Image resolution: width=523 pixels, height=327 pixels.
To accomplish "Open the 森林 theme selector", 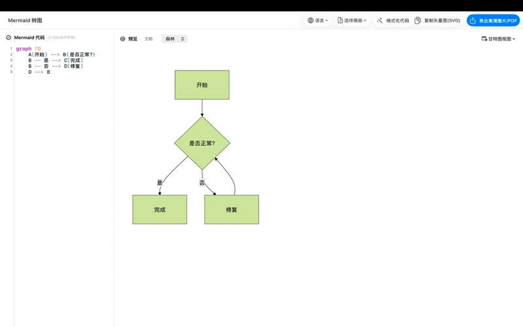I will [x=175, y=39].
